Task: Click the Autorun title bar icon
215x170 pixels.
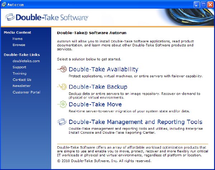Action: [4, 5]
